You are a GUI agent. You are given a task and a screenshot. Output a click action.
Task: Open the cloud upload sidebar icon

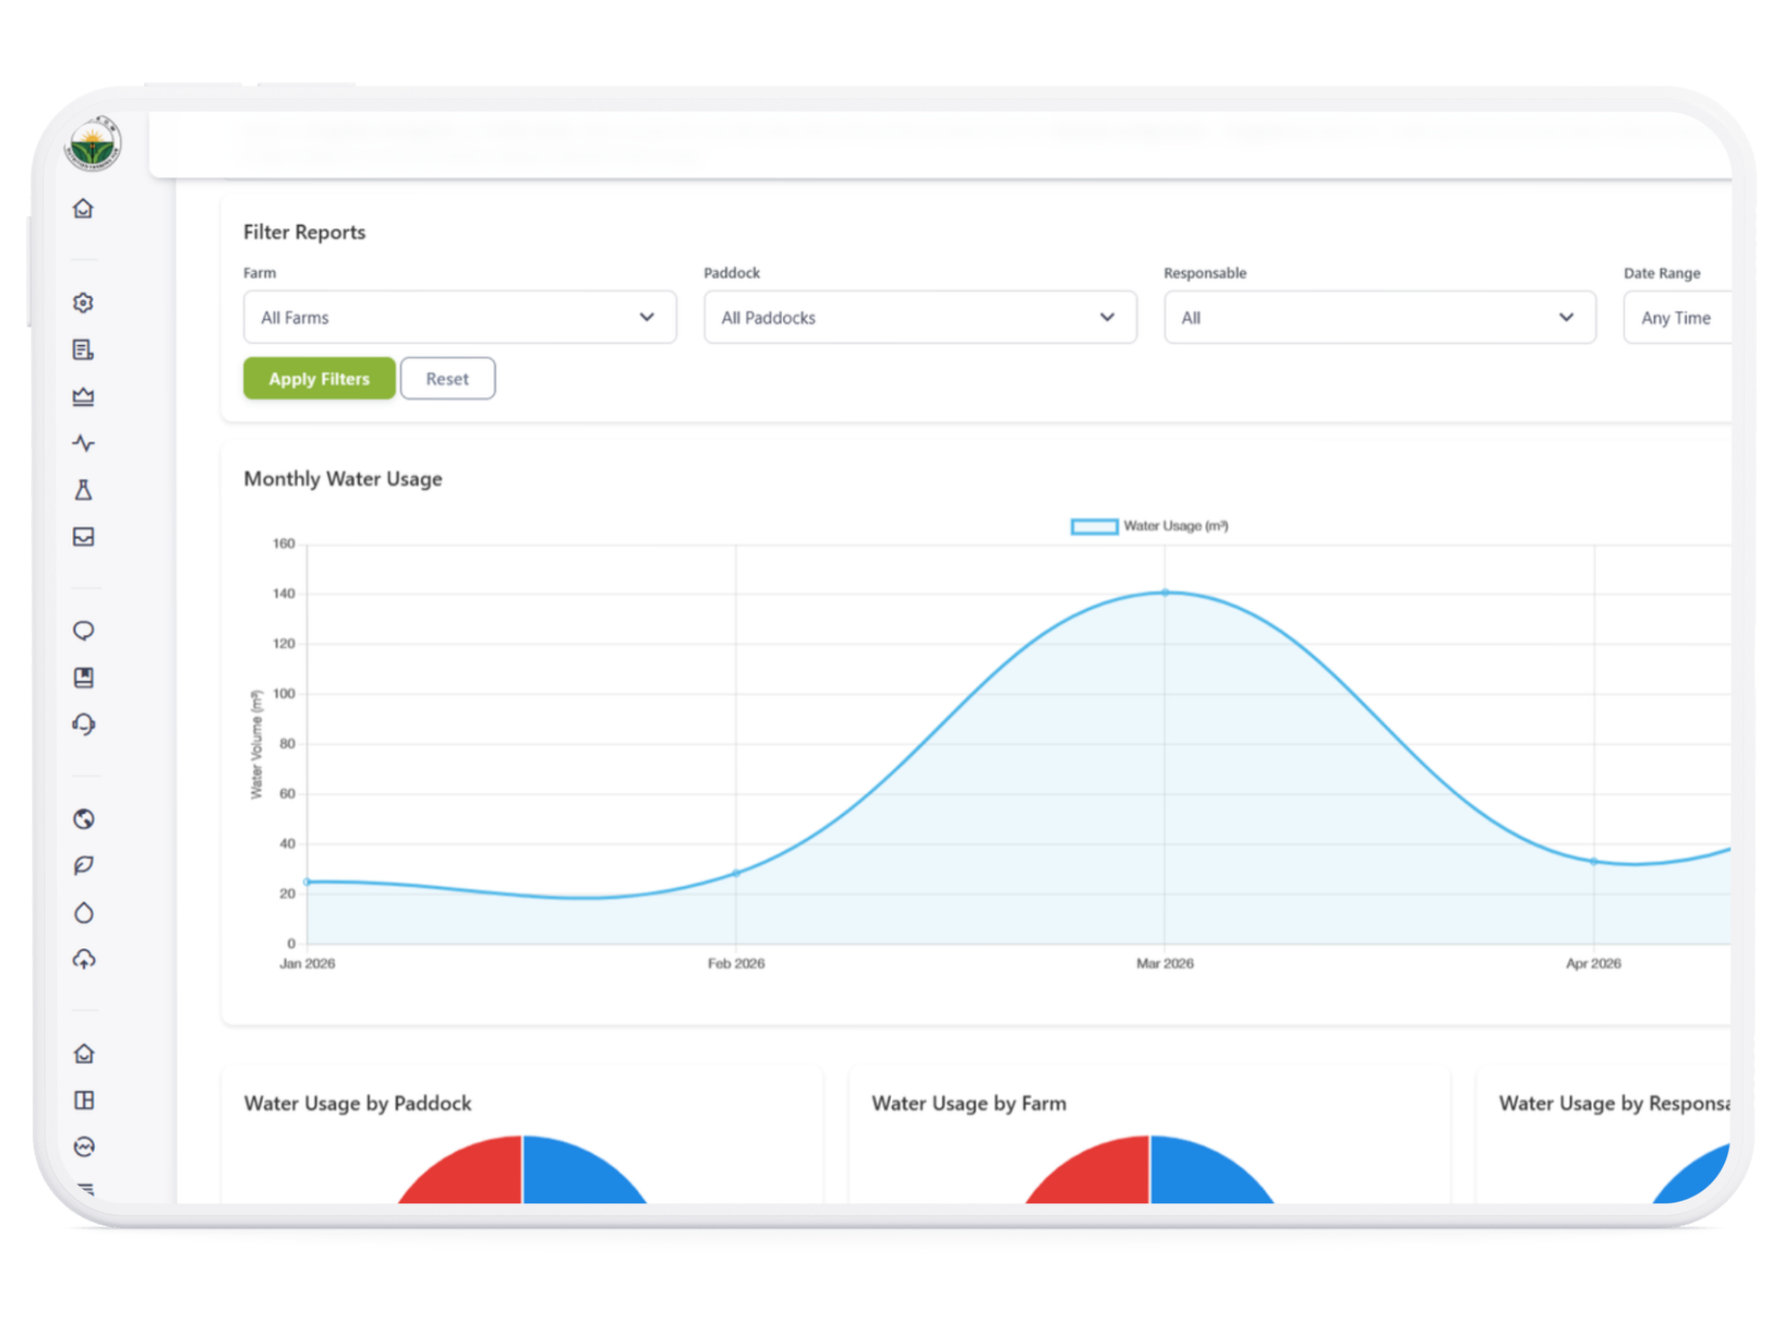(x=83, y=960)
